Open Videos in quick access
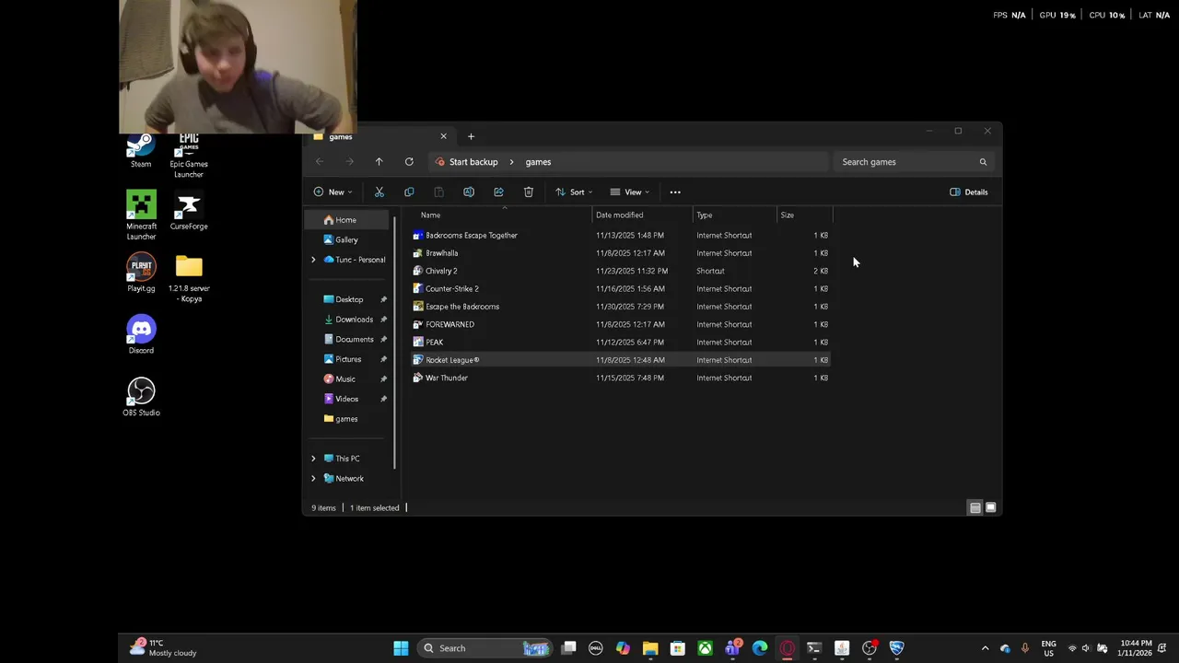1179x663 pixels. point(348,399)
